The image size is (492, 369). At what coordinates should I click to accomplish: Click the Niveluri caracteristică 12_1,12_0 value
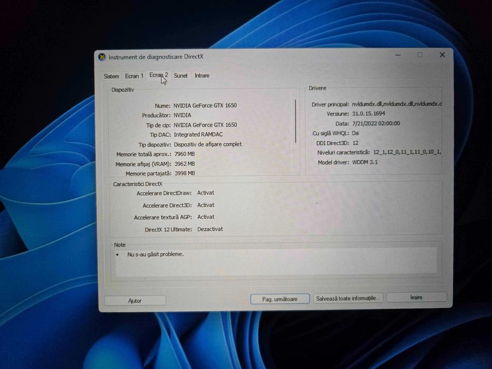pyautogui.click(x=407, y=152)
